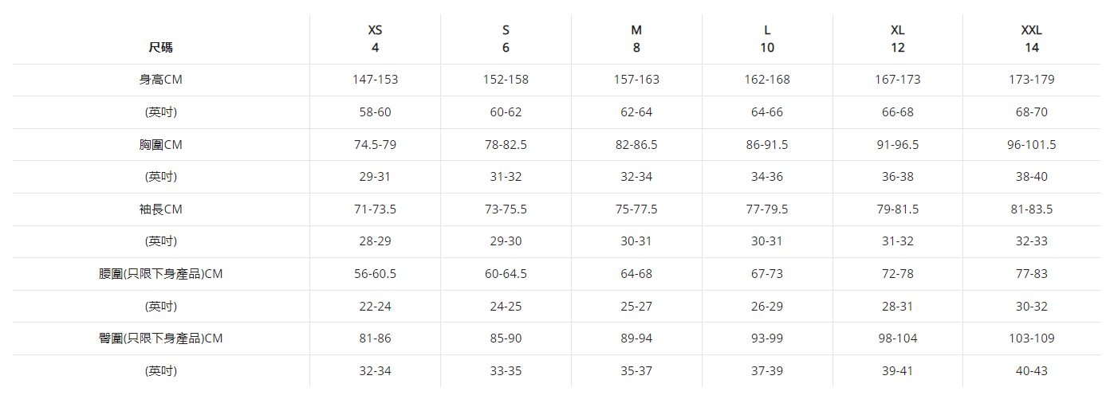The image size is (1110, 403).
Task: Select the XS 4 size column header
Action: coord(375,39)
